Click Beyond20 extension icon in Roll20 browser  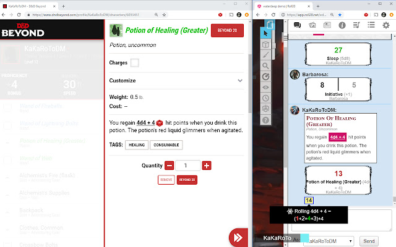pos(366,15)
